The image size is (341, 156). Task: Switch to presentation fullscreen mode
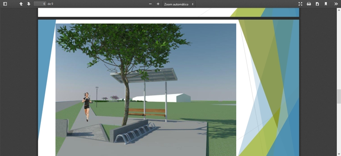tap(300, 4)
